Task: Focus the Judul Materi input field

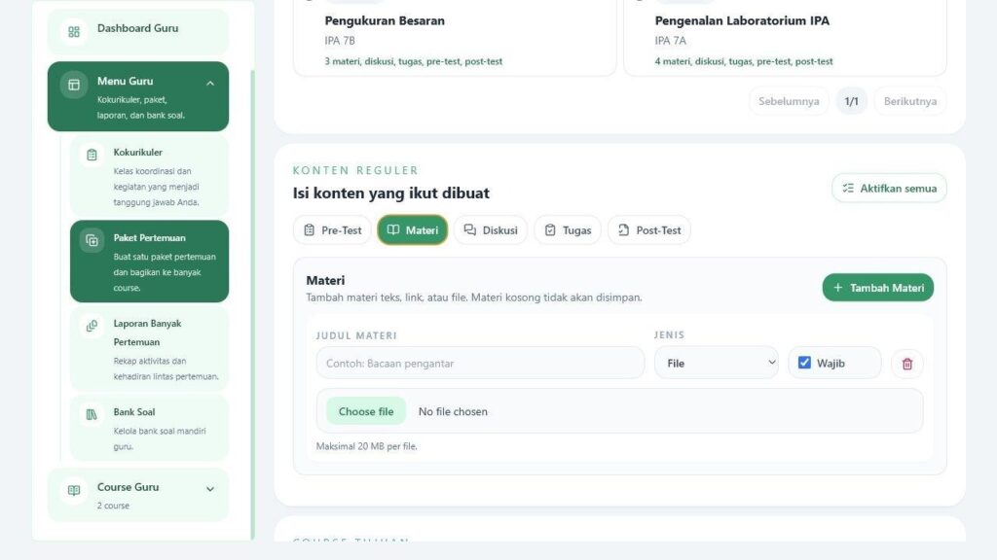Action: click(480, 364)
